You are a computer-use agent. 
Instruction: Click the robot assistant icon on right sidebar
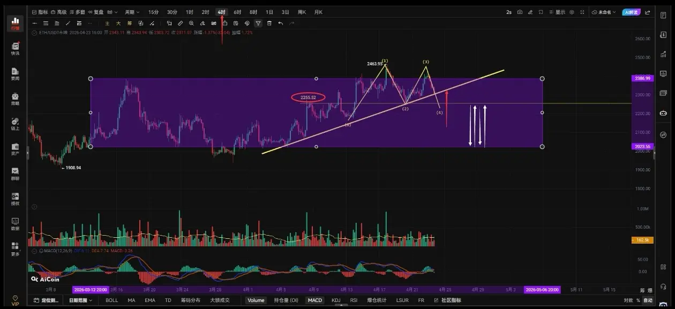[663, 113]
